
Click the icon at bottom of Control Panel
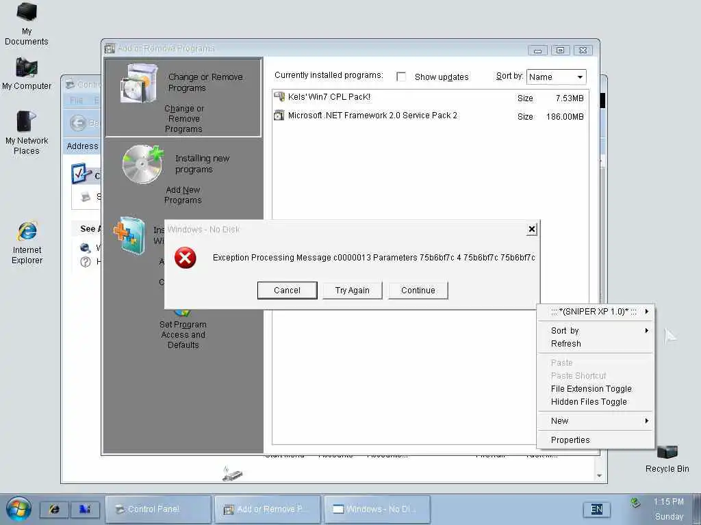click(x=232, y=474)
